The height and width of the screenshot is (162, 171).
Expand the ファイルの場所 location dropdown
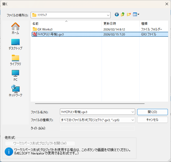point(108,15)
